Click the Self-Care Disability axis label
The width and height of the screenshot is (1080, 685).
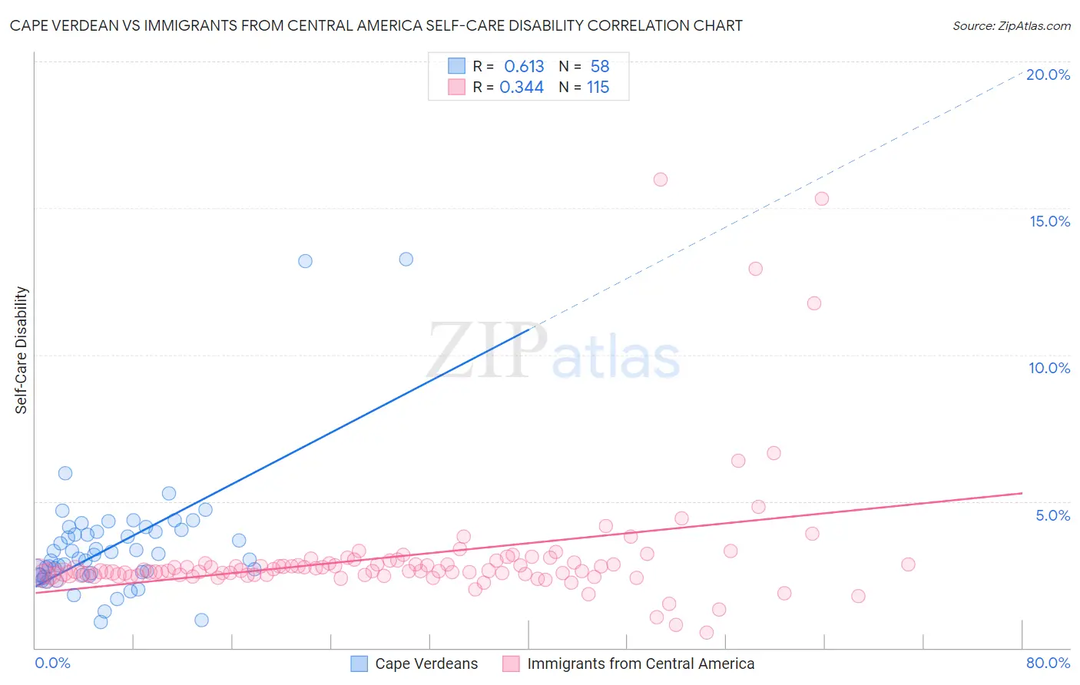[x=22, y=350]
